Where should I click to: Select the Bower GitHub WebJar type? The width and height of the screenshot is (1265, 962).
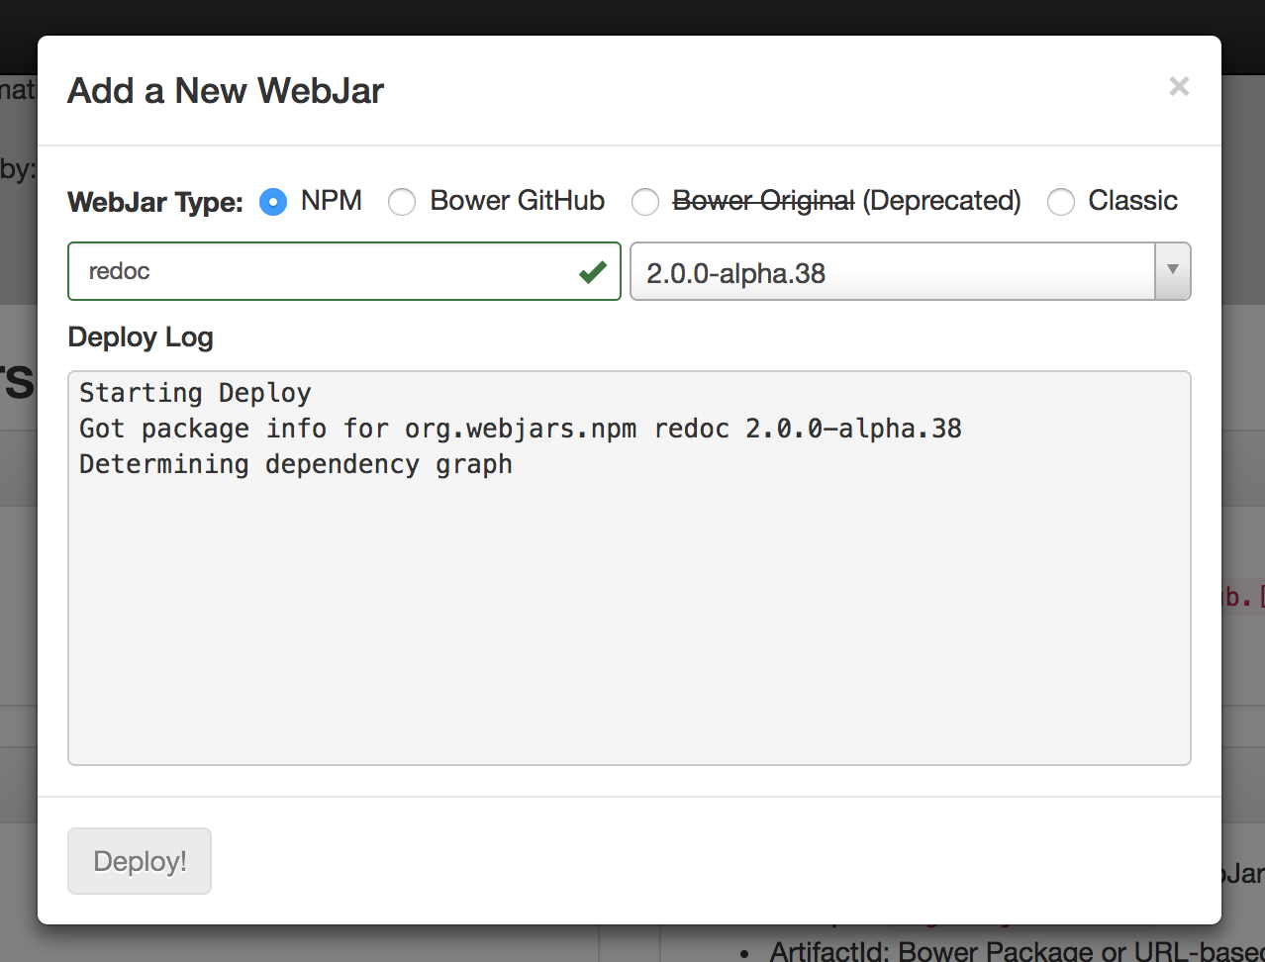click(x=402, y=201)
